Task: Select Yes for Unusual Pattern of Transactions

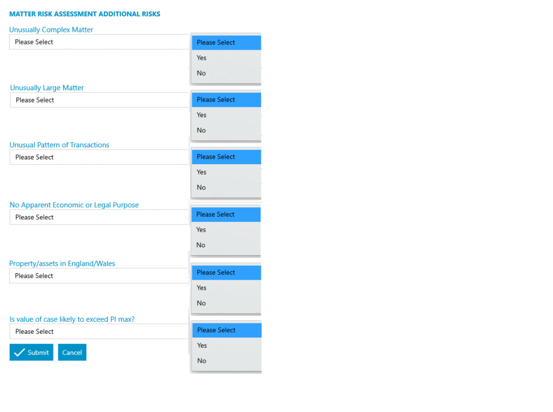Action: pos(226,172)
